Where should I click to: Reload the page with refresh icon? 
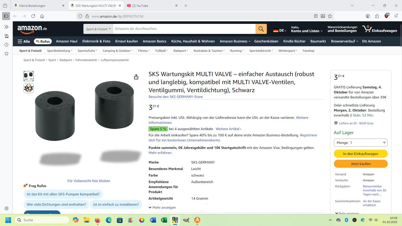click(x=33, y=16)
